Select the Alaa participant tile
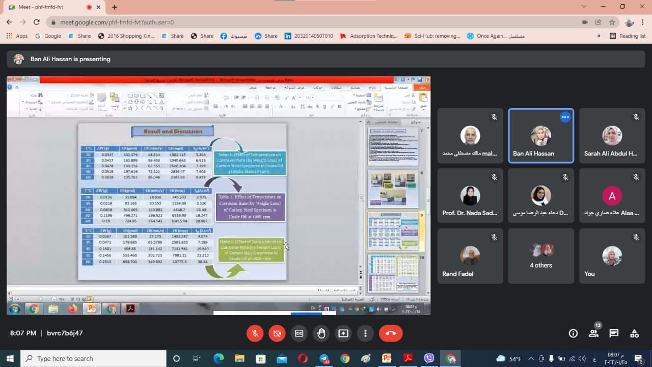The width and height of the screenshot is (652, 367). tap(612, 196)
